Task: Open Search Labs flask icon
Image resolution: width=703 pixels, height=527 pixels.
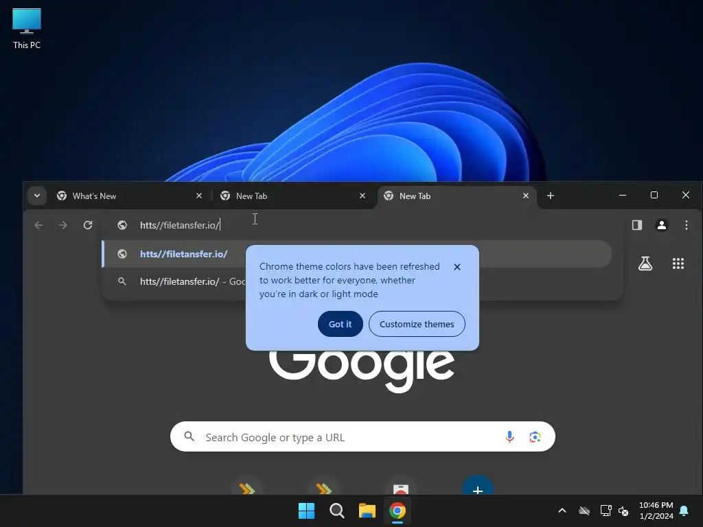Action: [x=645, y=263]
